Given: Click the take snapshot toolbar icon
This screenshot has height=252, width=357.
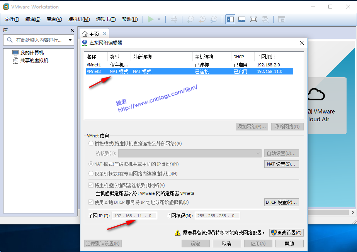Looking at the screenshot, I should (190, 19).
